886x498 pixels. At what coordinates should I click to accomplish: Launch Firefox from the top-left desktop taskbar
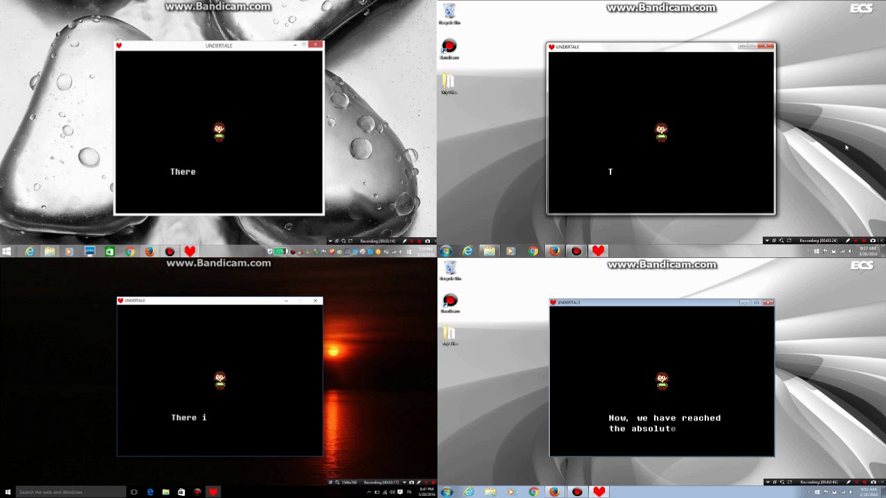[150, 252]
